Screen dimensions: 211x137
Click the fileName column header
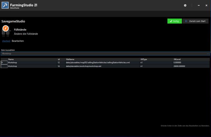point(102,59)
